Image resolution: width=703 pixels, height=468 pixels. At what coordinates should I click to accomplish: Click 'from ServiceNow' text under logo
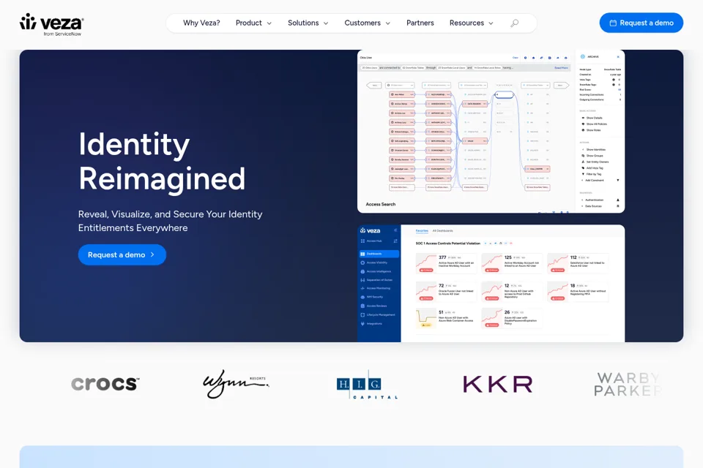[x=62, y=34]
